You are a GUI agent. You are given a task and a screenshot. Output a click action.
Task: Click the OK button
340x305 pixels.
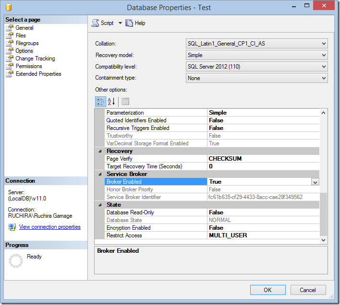[268, 290]
